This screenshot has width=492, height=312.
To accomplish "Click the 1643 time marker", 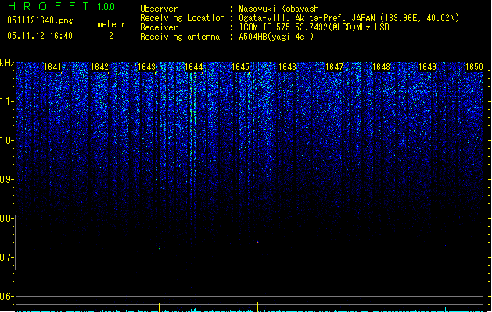I will pyautogui.click(x=147, y=67).
